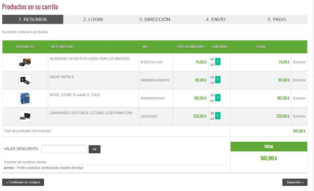Select the 1. RESUMEN step tab

click(x=33, y=19)
